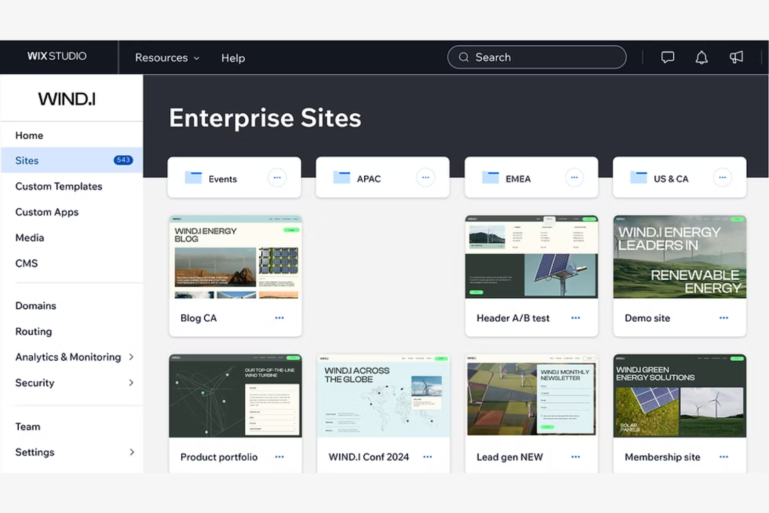Image resolution: width=769 pixels, height=513 pixels.
Task: Open the Lead gen NEW thumbnail
Action: coord(532,396)
